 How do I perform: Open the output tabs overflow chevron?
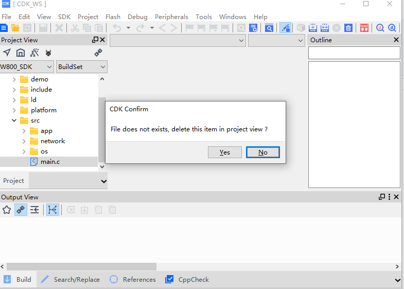click(x=397, y=280)
